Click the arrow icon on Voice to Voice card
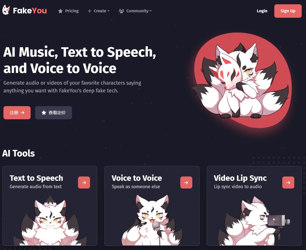Viewport: 306px width, 250px height. click(186, 182)
